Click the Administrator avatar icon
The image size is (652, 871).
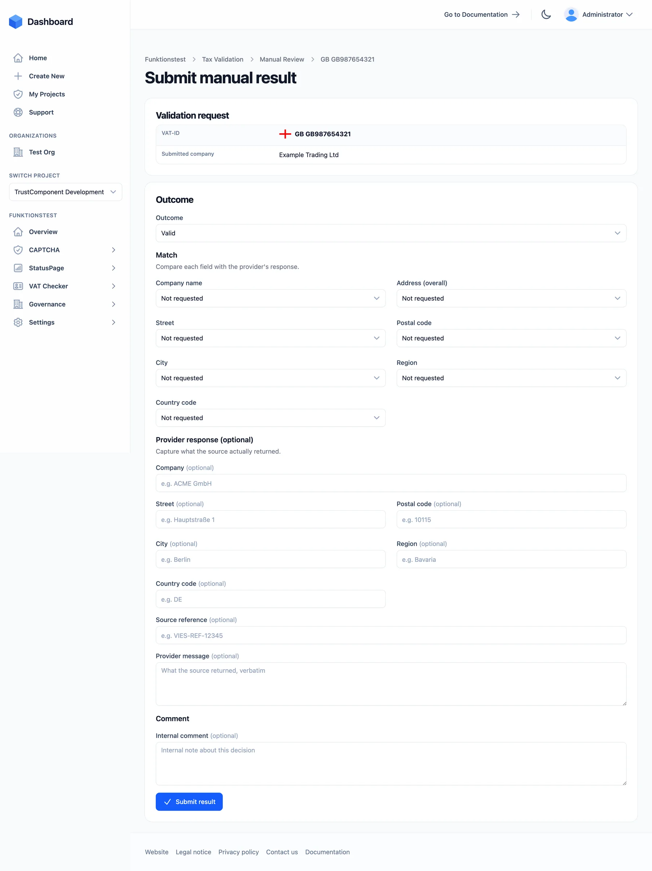pyautogui.click(x=571, y=14)
